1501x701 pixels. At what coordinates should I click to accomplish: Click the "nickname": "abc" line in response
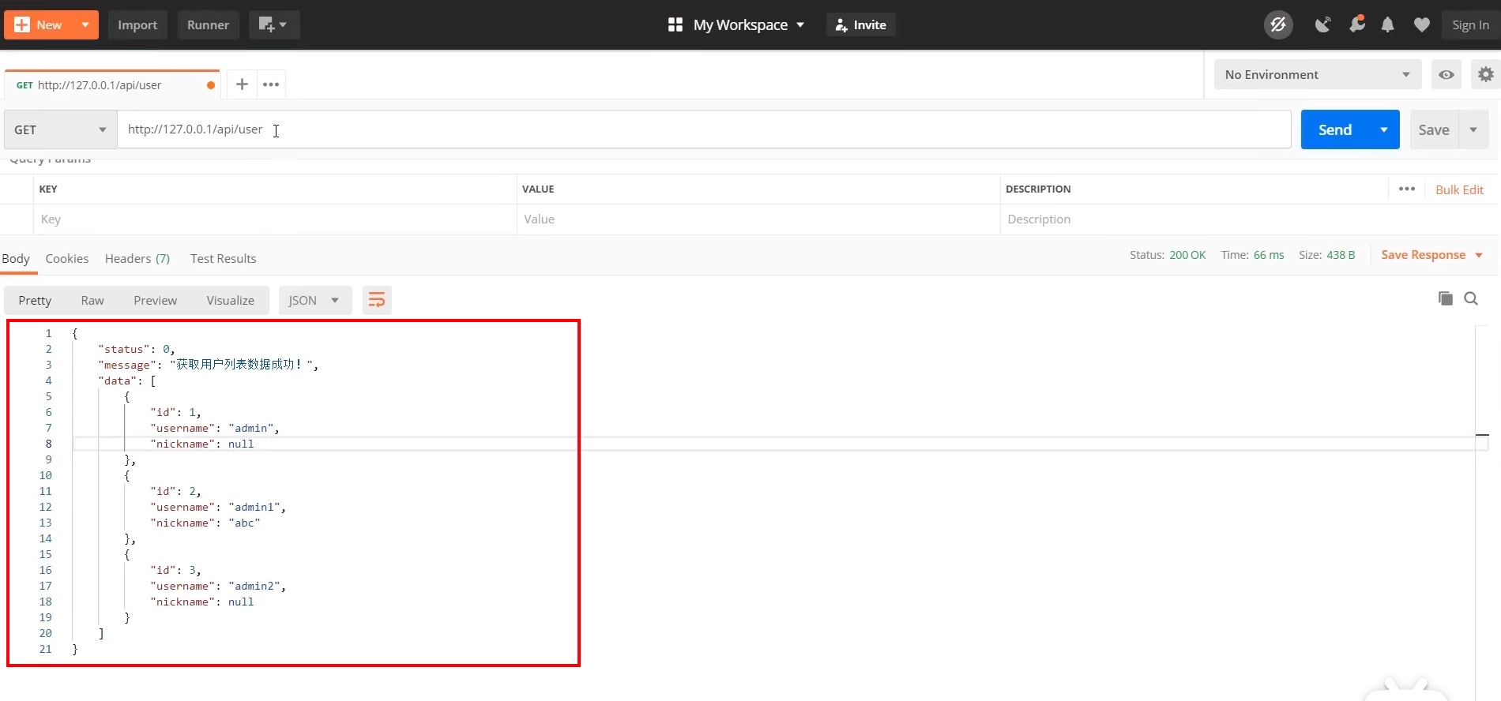(205, 523)
